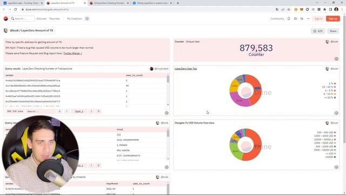Click the document icon beside Community
Viewport: 346px width, 195px height.
pyautogui.click(x=289, y=18)
